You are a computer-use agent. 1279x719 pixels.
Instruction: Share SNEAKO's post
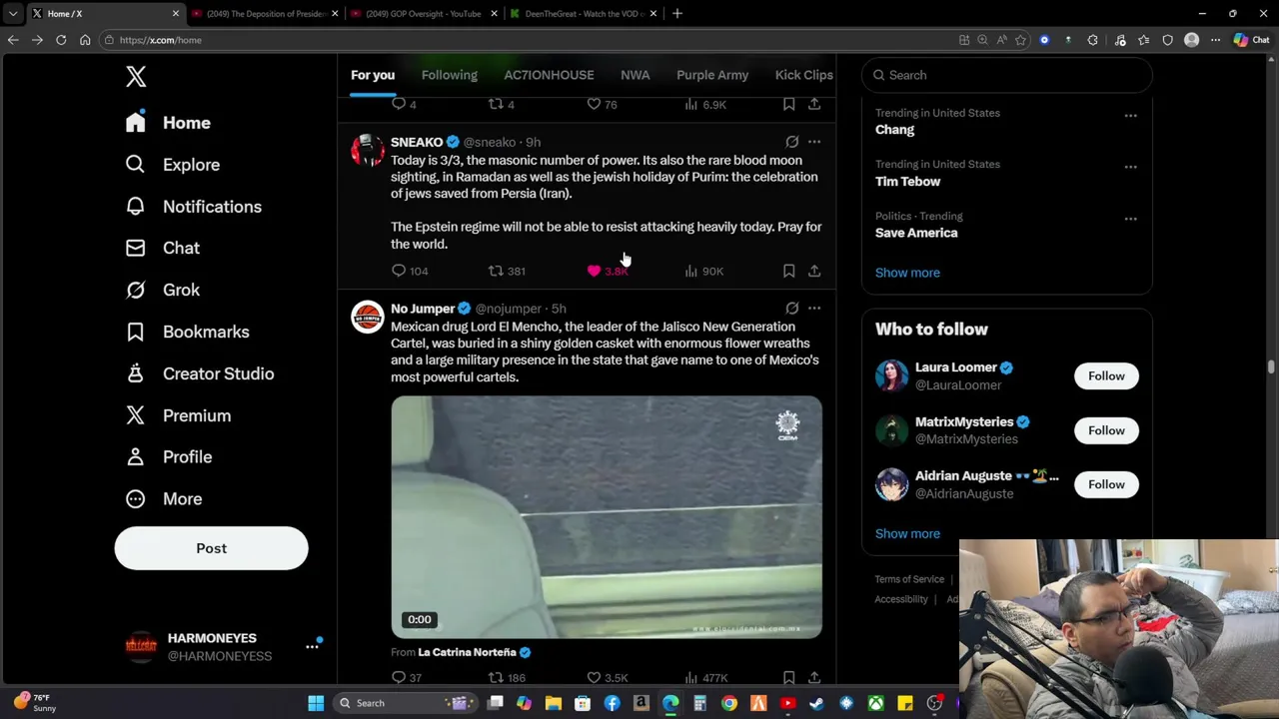pyautogui.click(x=814, y=271)
